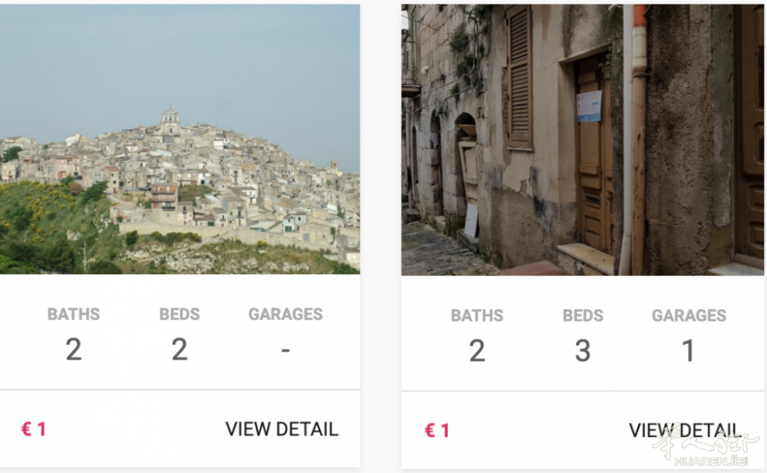Click the BEDS label on hilltop town card
The height and width of the screenshot is (473, 767).
[180, 314]
